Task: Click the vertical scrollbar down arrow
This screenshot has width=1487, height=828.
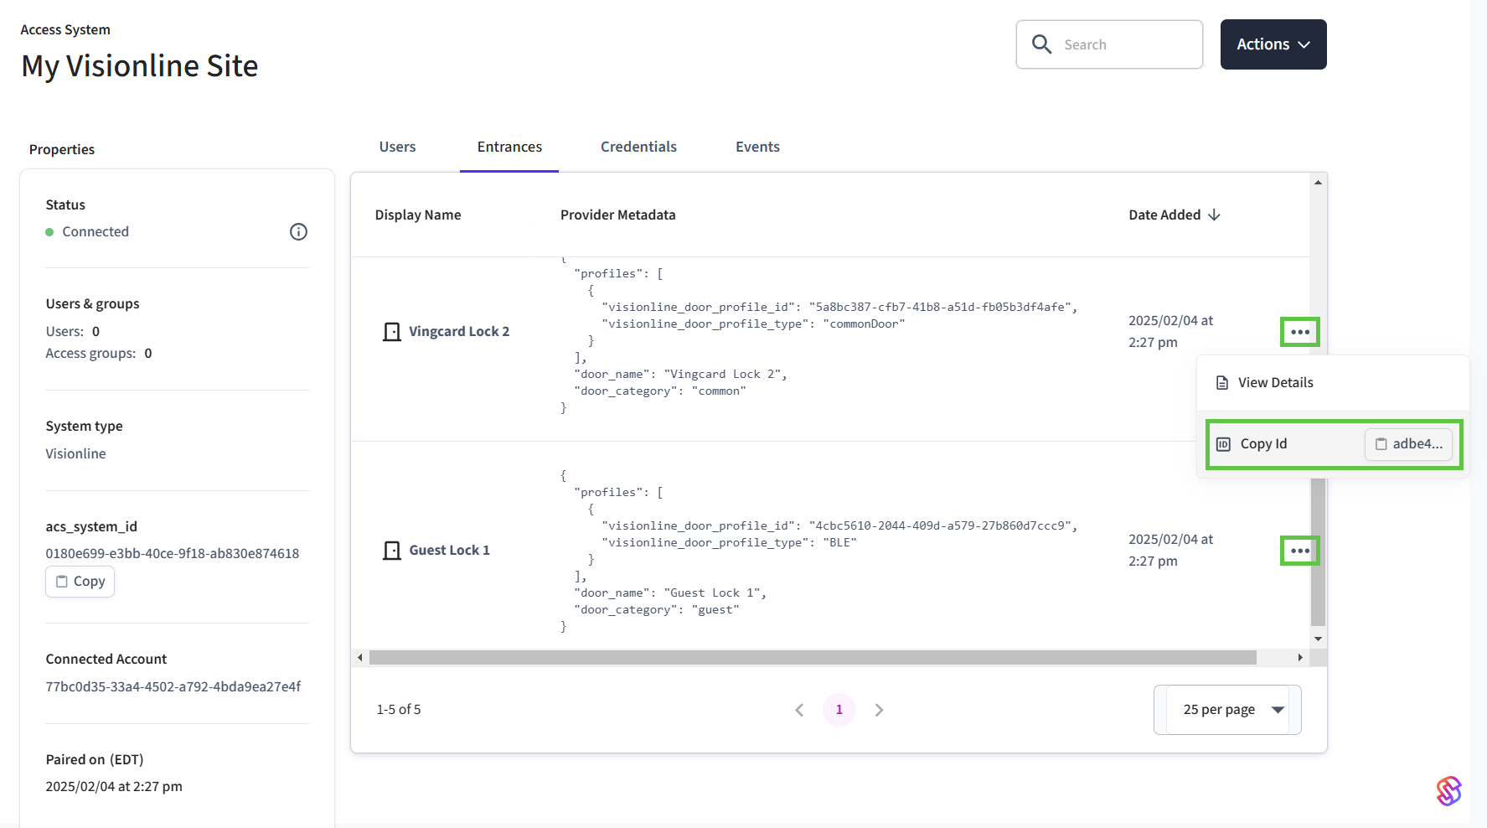Action: coord(1318,639)
